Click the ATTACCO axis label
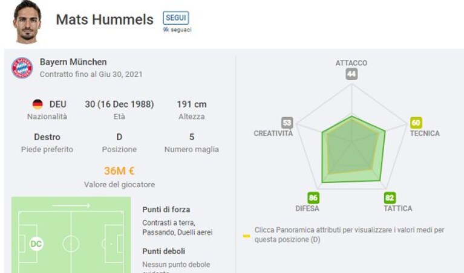This screenshot has height=273, width=464. 351,63
